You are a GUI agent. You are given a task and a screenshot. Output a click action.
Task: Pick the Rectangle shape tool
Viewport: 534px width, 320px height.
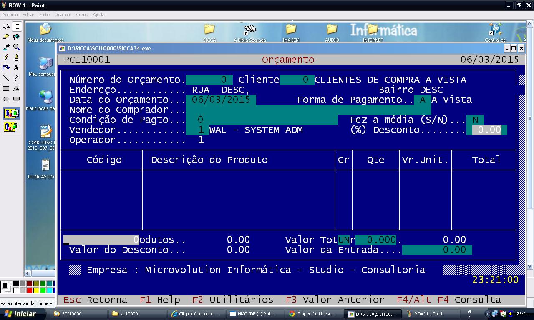[6, 89]
